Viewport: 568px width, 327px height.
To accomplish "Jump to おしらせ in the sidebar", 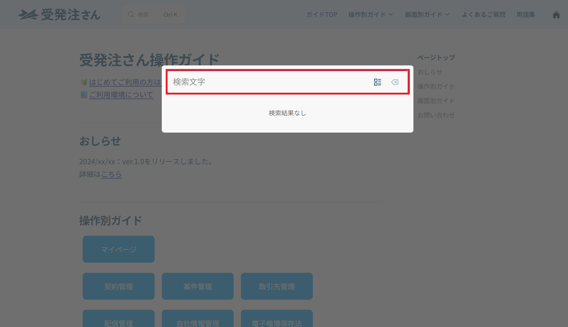I will click(430, 72).
